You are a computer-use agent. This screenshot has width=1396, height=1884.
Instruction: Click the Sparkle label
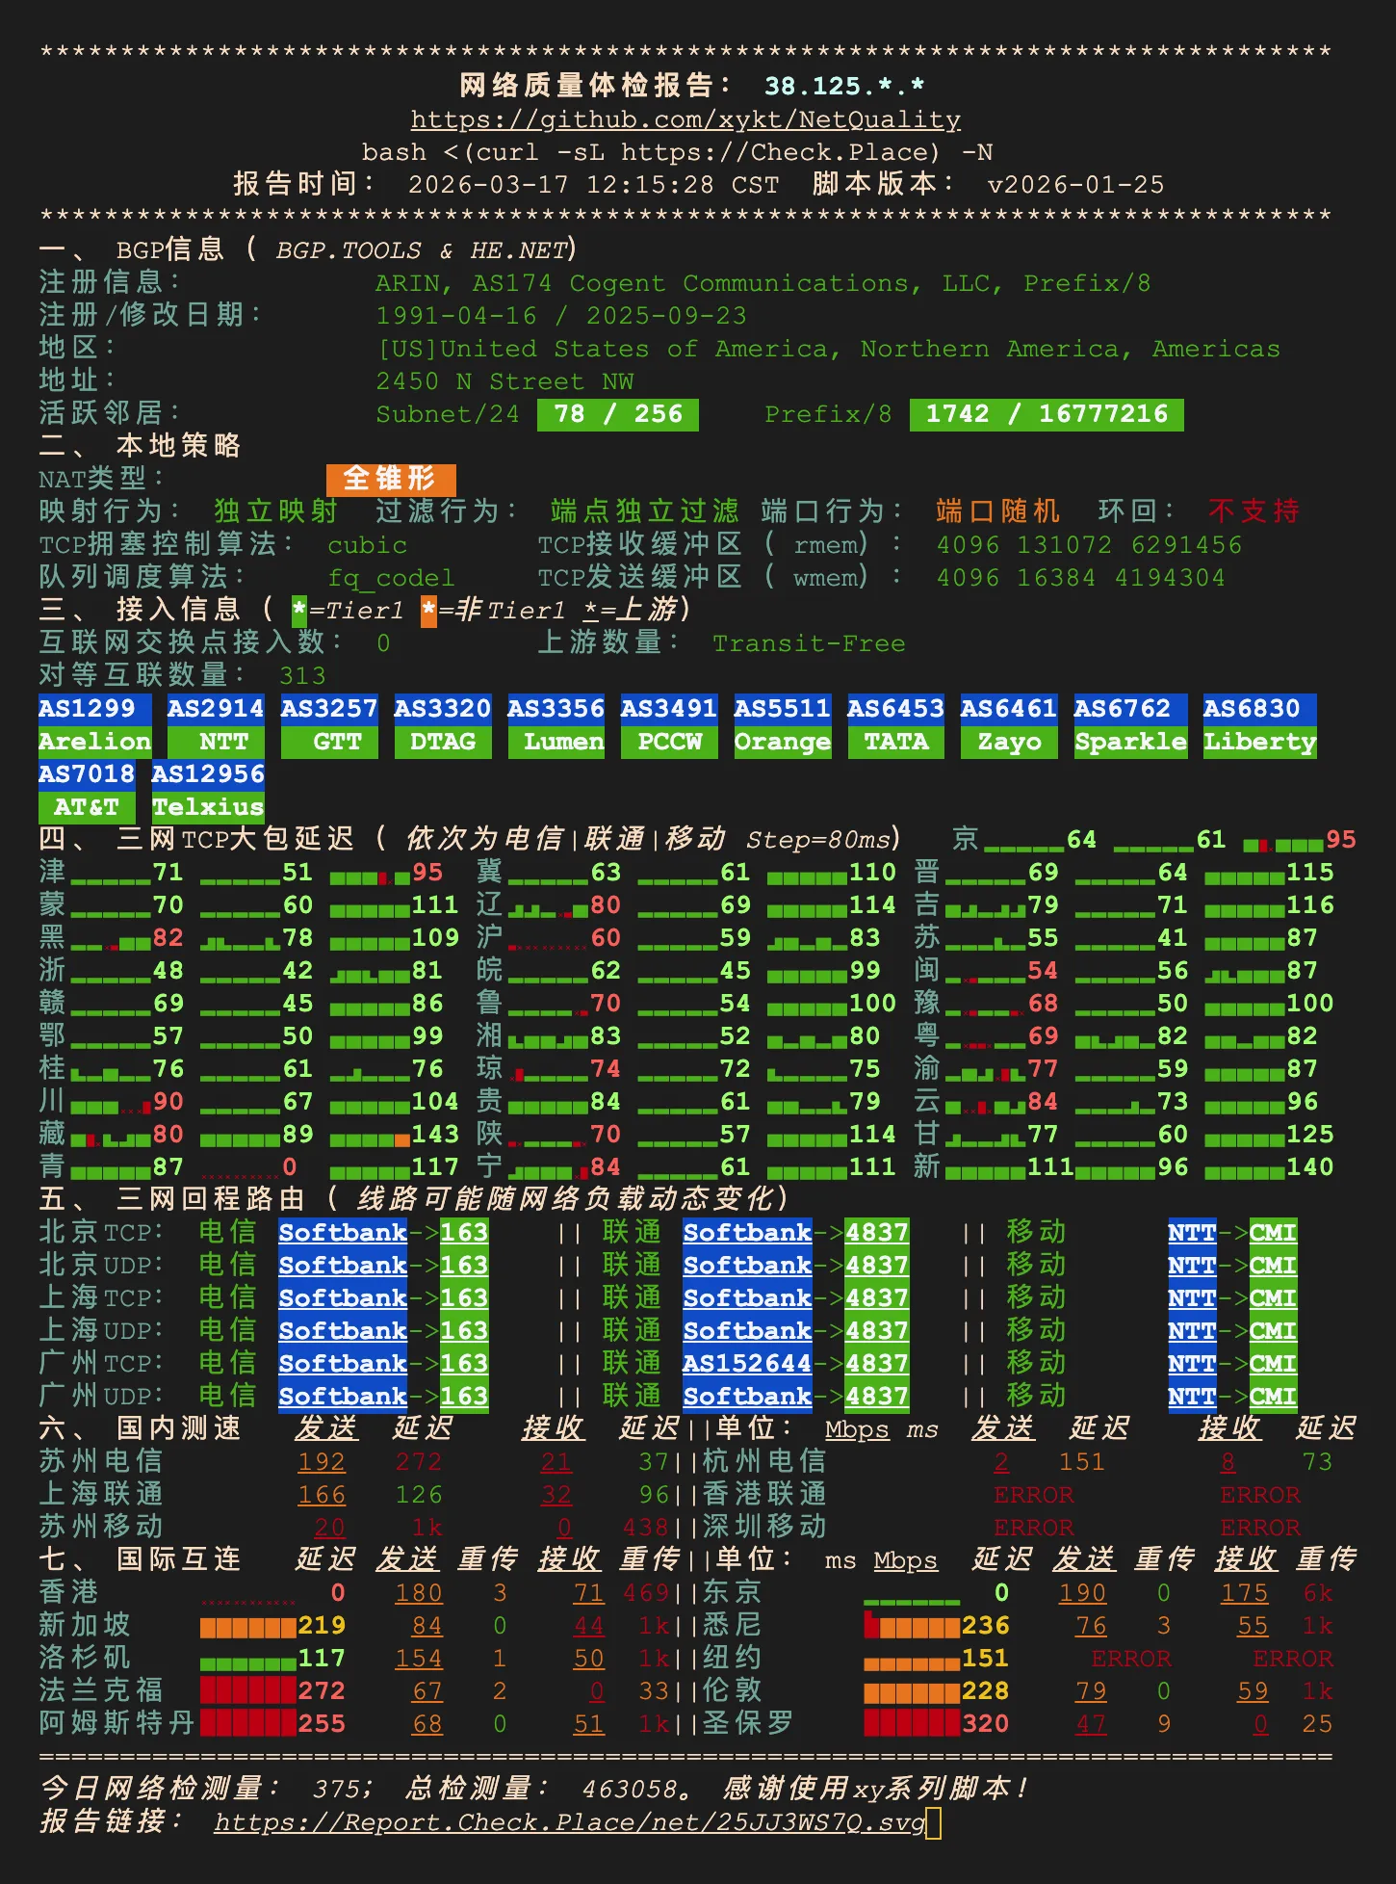(x=1130, y=742)
